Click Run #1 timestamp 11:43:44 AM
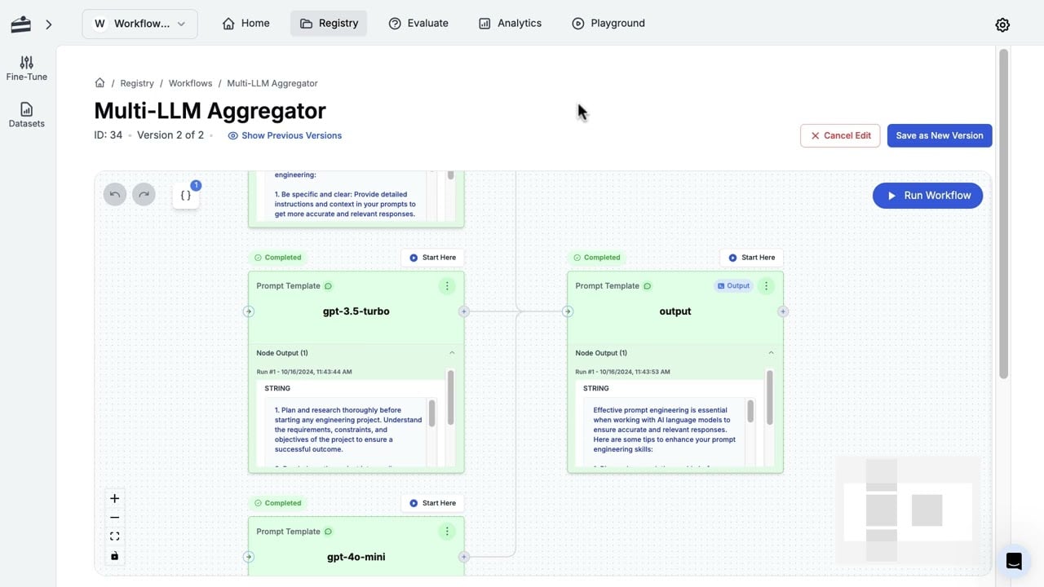Image resolution: width=1044 pixels, height=587 pixels. tap(304, 372)
